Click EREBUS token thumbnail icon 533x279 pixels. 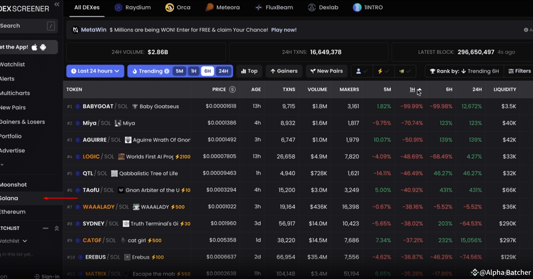[127, 257]
